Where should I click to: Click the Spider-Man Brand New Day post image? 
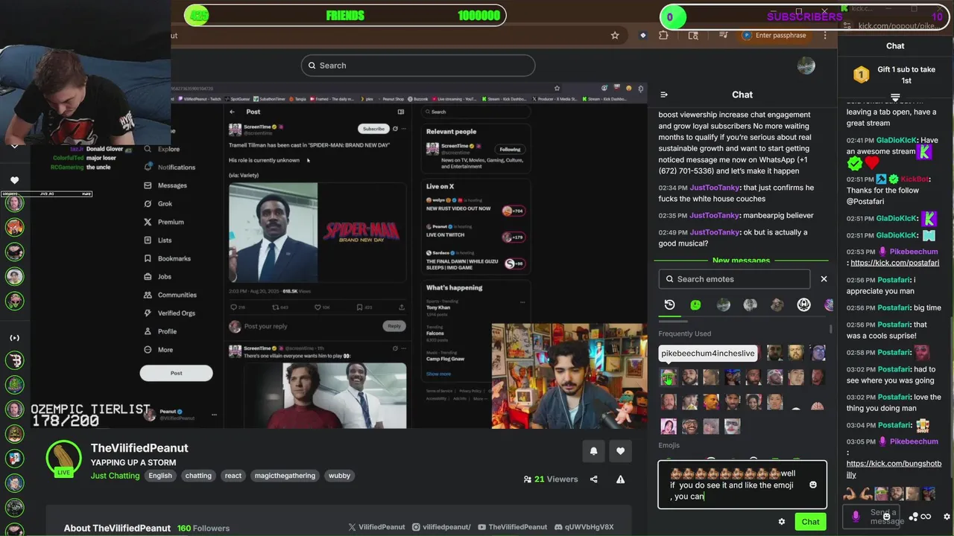pos(317,232)
